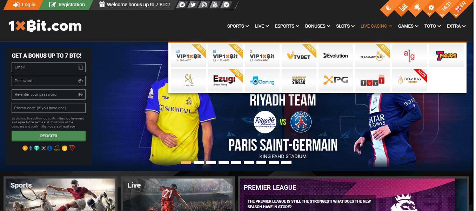This screenshot has width=476, height=211.
Task: Click the Promo code input field
Action: click(x=48, y=108)
